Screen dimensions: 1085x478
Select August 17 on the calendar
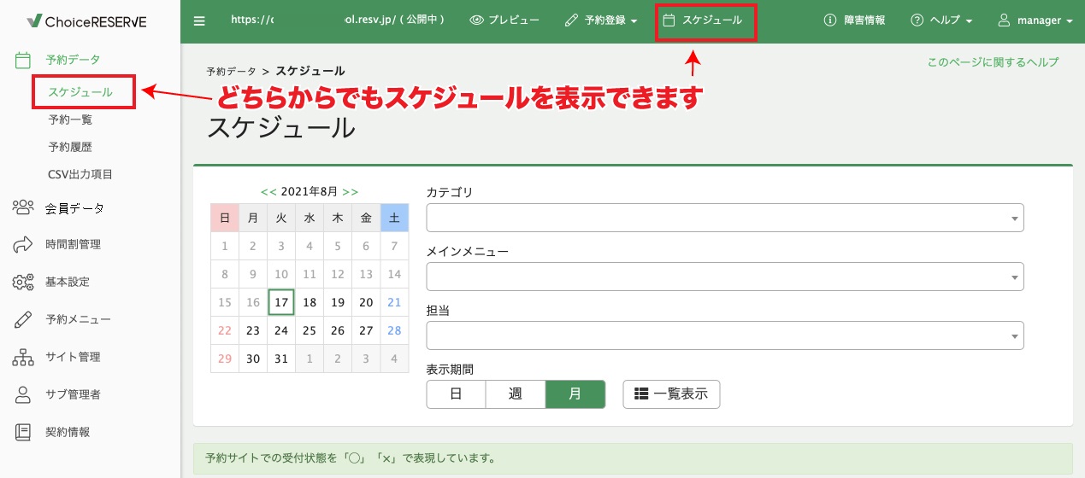tap(281, 302)
